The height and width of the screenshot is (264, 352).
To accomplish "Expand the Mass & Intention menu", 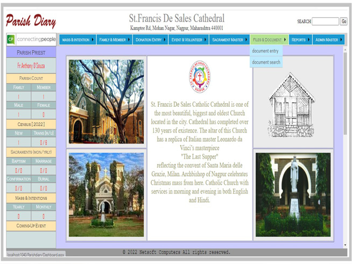I will pyautogui.click(x=78, y=40).
